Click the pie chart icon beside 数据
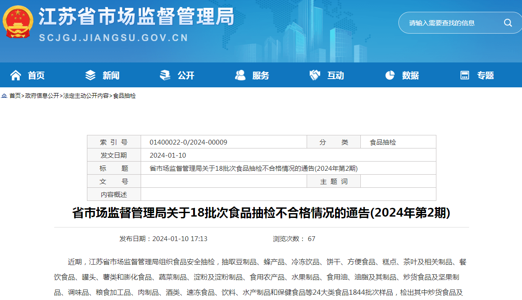This screenshot has width=522, height=300. coord(390,75)
